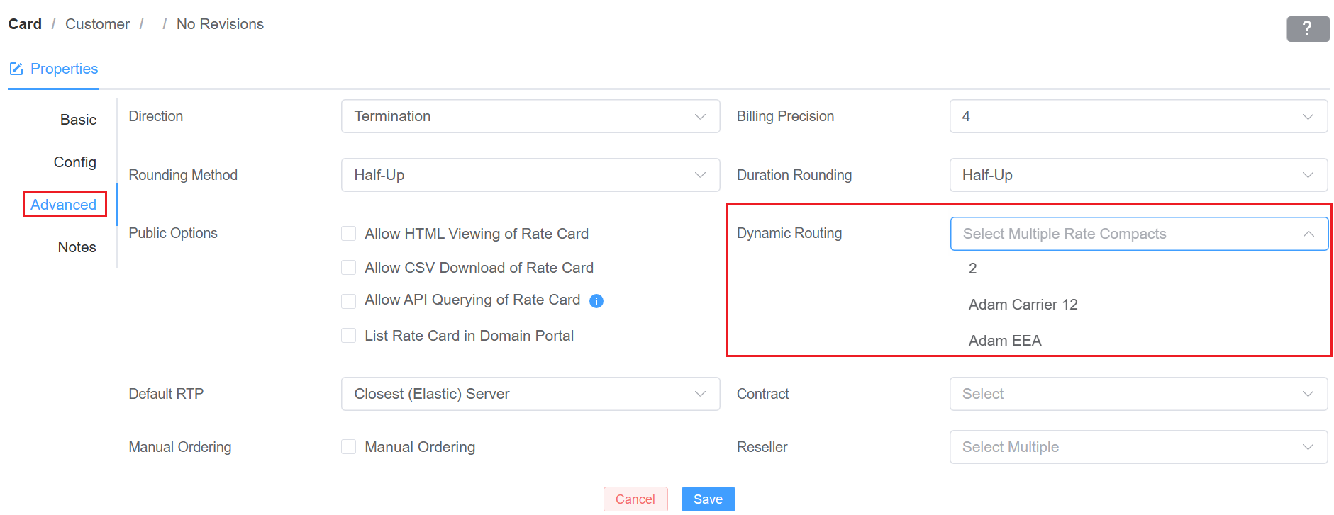This screenshot has height=515, width=1334.
Task: Open the Notes tab
Action: point(77,247)
